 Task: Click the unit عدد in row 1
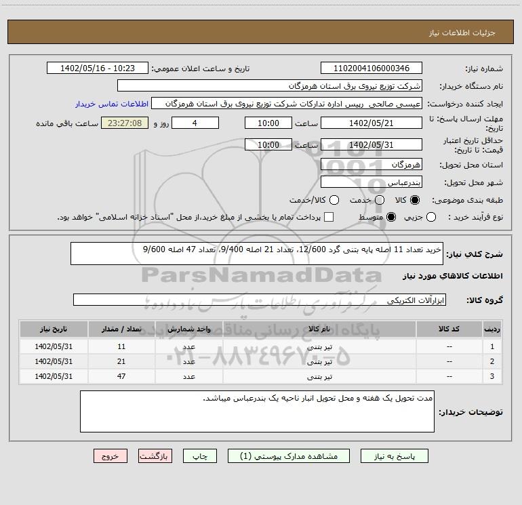tap(188, 347)
